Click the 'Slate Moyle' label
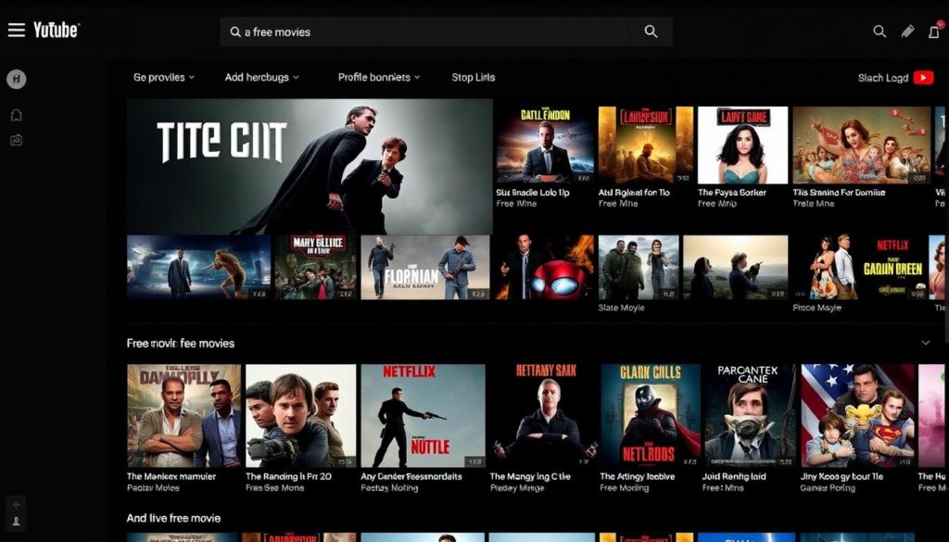Image resolution: width=949 pixels, height=542 pixels. tap(622, 308)
